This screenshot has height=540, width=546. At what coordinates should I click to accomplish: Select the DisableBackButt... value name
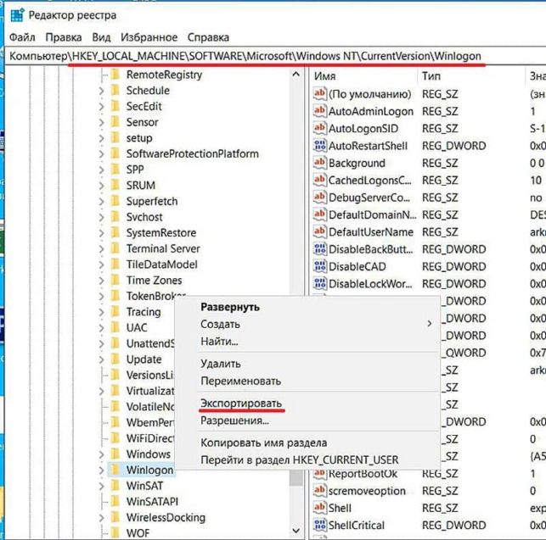point(370,249)
